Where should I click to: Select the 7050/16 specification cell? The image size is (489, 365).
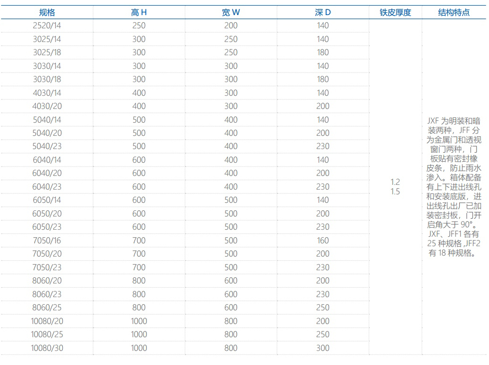(47, 241)
